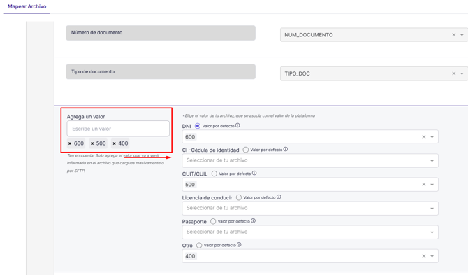468x275 pixels.
Task: Show info icon for Pasaporte
Action: click(x=253, y=220)
